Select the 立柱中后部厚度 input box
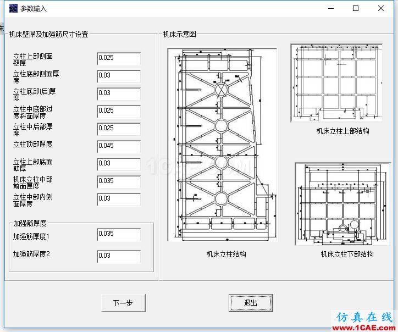Viewport: 398px width, 332px height. tap(119, 129)
